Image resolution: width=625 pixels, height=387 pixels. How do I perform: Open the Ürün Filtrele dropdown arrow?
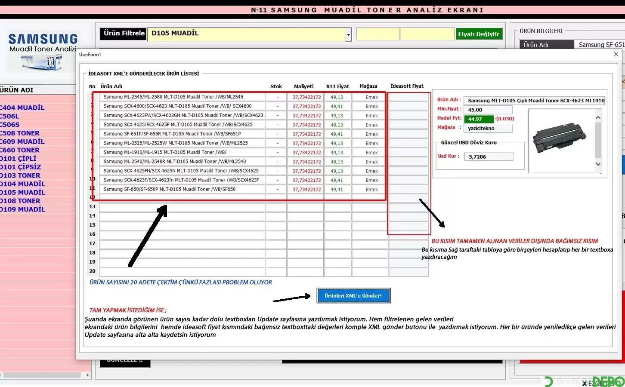[348, 34]
